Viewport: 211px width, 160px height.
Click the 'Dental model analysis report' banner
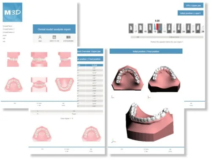coord(54,29)
